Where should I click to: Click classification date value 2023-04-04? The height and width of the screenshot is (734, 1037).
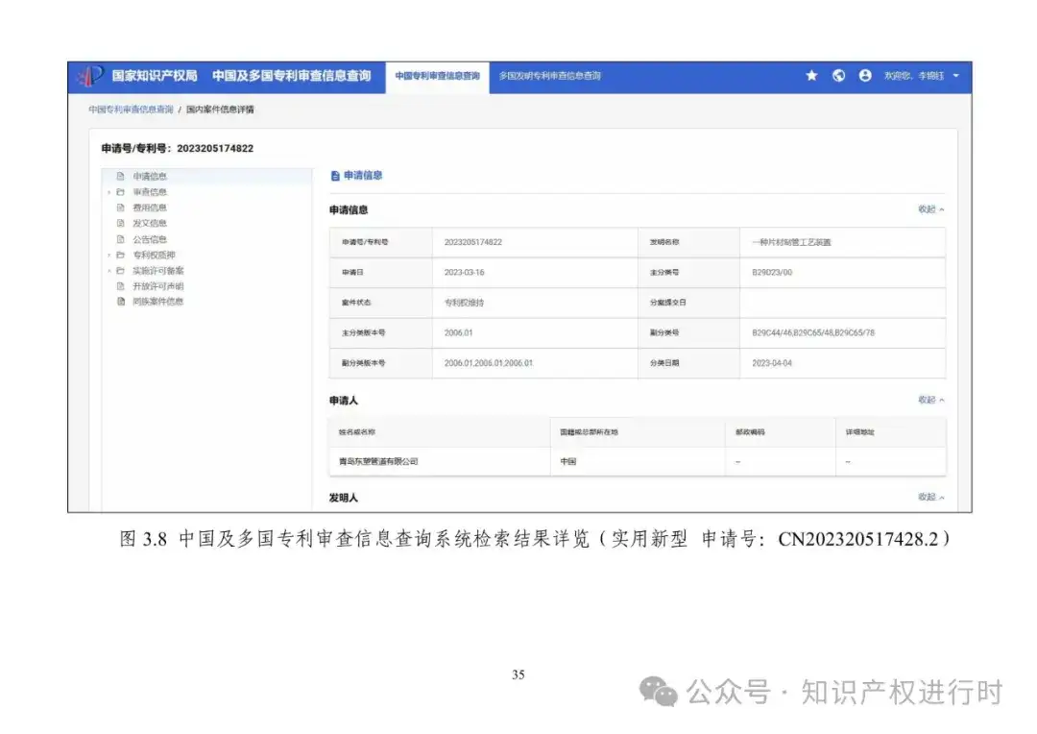(x=772, y=363)
